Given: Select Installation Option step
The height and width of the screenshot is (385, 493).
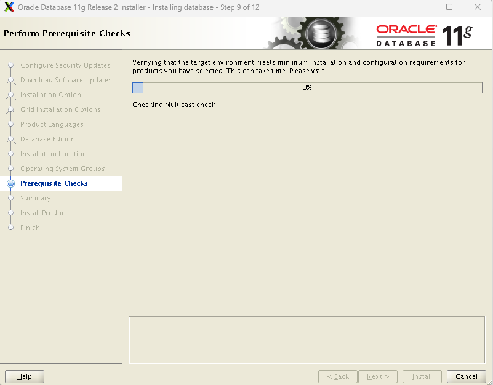Looking at the screenshot, I should (x=50, y=95).
